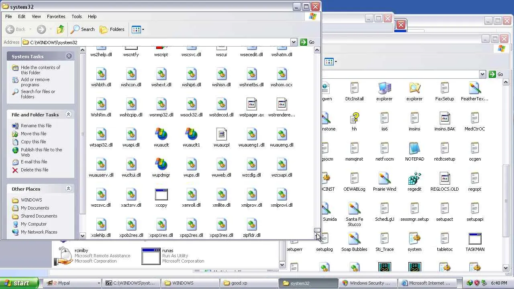Collapse the File and Folder Tasks panel
The height and width of the screenshot is (289, 514).
[69, 114]
